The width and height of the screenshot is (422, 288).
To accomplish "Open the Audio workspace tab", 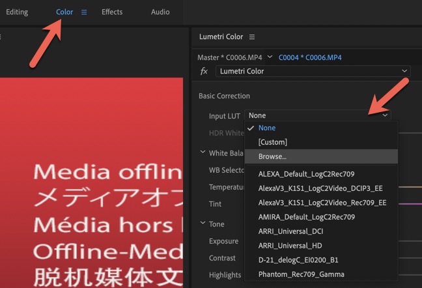I will (x=160, y=12).
